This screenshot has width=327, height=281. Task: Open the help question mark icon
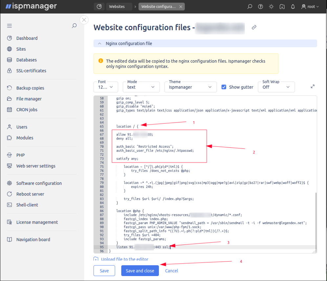click(x=260, y=7)
